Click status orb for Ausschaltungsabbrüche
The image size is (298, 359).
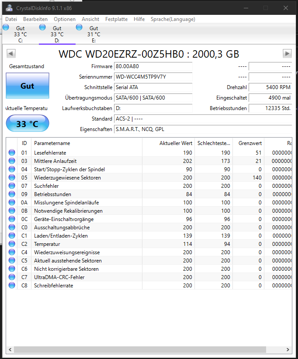pos(12,227)
